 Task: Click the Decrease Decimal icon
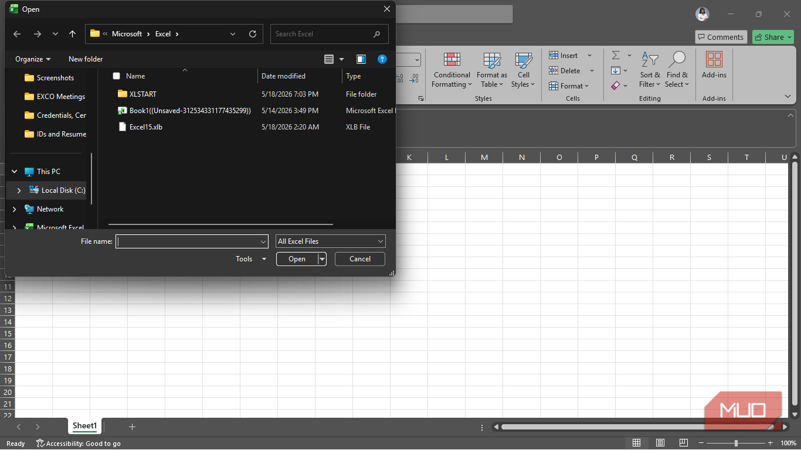414,79
